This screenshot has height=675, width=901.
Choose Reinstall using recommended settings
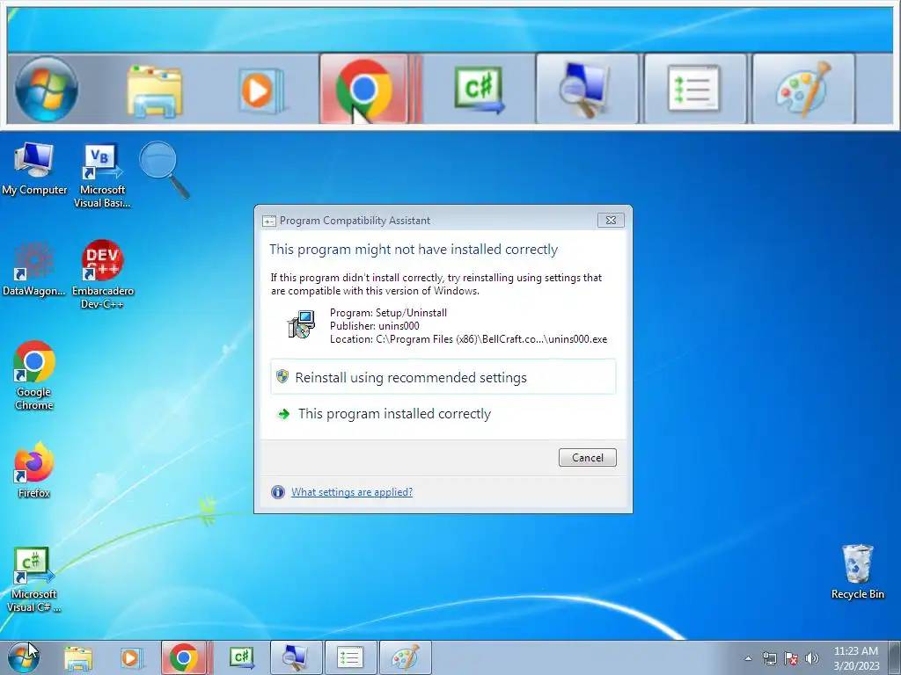[443, 377]
